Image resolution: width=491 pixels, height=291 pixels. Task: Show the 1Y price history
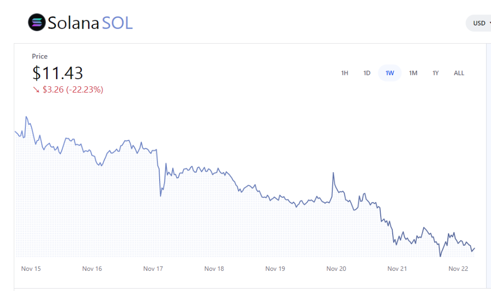coord(435,73)
